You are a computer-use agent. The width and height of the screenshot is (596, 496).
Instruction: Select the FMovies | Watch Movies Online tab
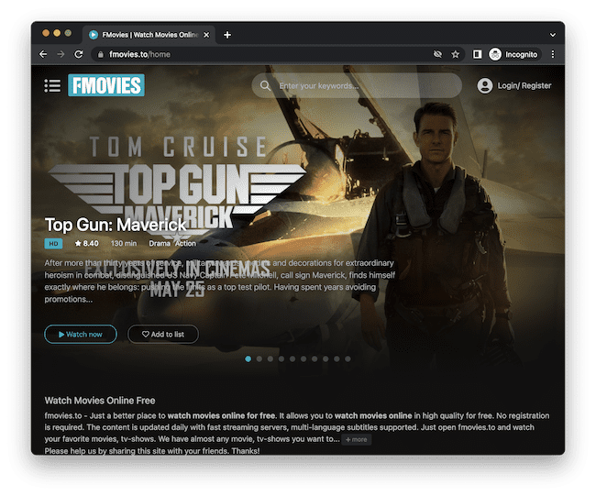pos(149,35)
